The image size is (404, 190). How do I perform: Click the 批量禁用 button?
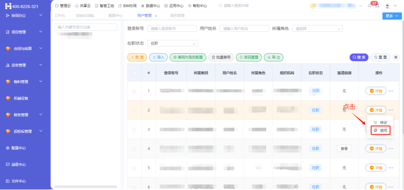coord(221,57)
